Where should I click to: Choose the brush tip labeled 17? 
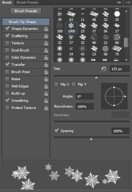[117, 28]
